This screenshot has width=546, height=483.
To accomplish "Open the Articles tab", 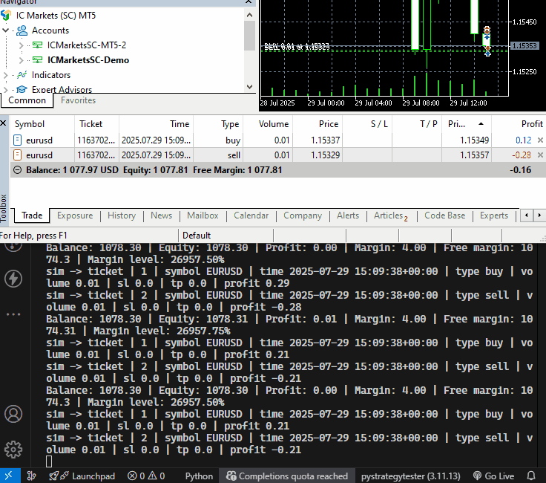I will coord(390,216).
